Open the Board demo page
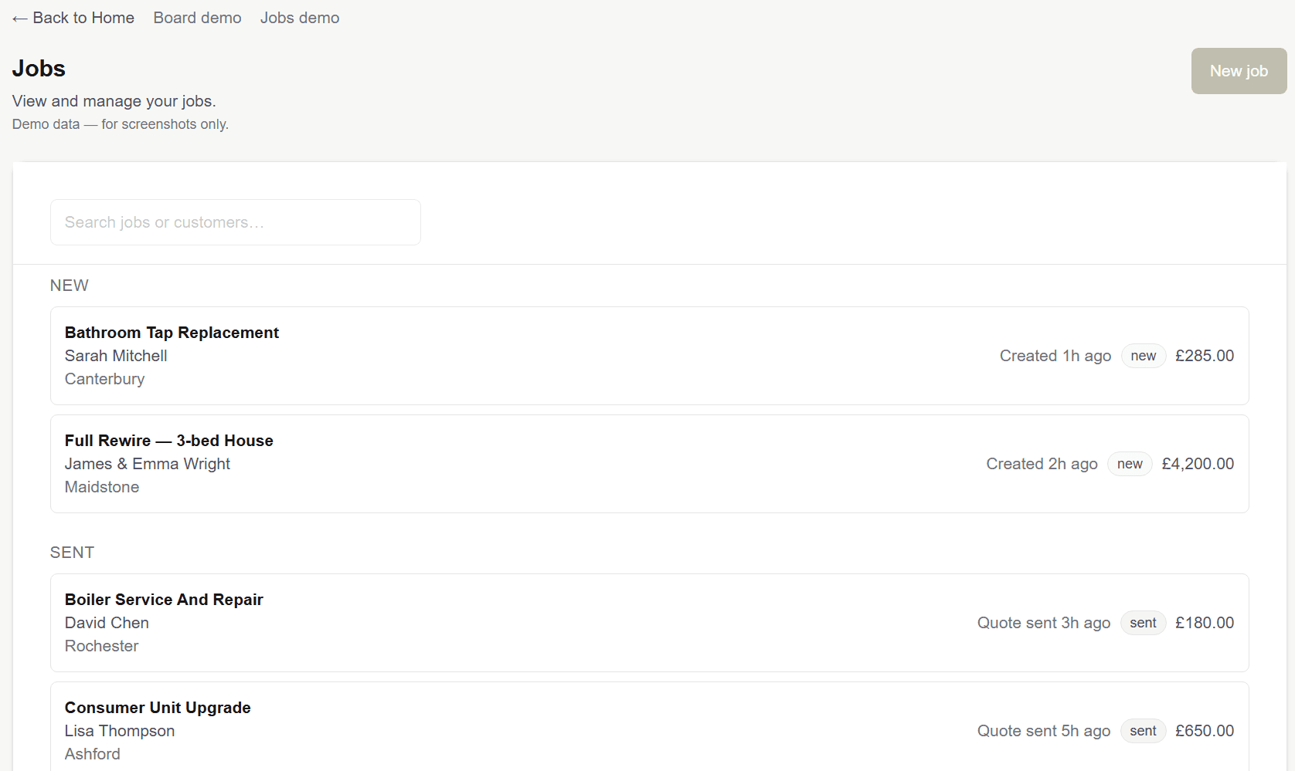 (x=197, y=18)
